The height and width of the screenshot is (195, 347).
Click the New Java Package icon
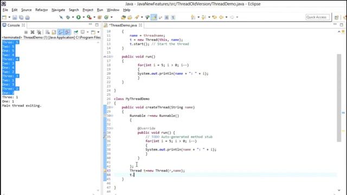tap(100, 17)
